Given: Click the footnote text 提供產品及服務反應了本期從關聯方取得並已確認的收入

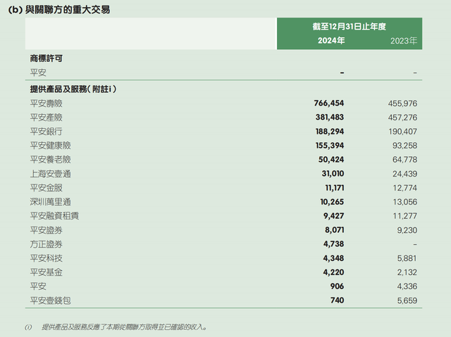Looking at the screenshot, I should [123, 327].
